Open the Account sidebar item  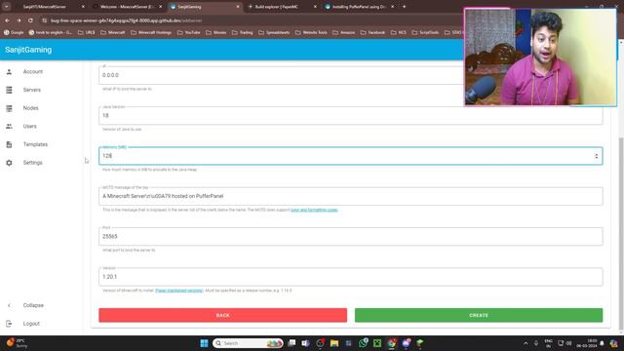pos(32,71)
